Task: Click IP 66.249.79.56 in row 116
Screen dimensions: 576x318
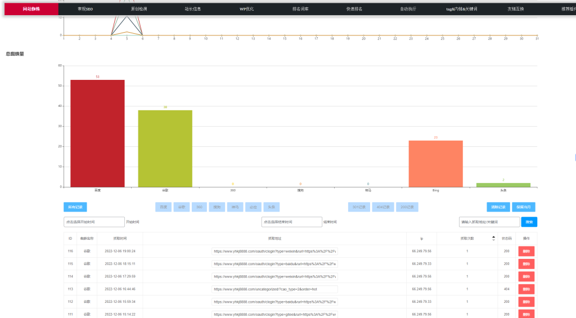Action: [x=421, y=252]
